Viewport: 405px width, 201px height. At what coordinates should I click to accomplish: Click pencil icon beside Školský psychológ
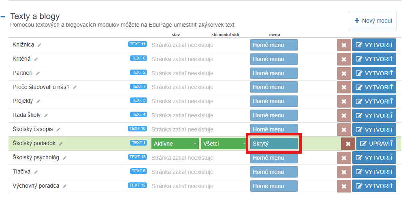click(65, 158)
